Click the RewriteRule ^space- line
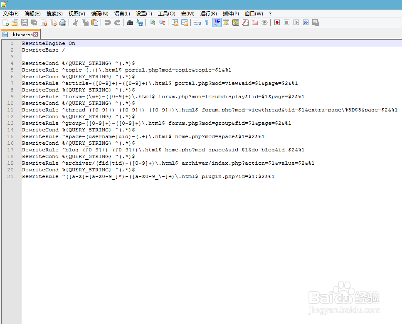The width and height of the screenshot is (402, 324). [143, 137]
